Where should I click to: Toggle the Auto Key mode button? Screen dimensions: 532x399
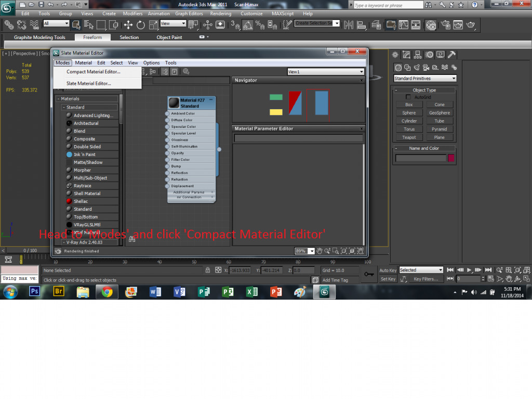388,271
